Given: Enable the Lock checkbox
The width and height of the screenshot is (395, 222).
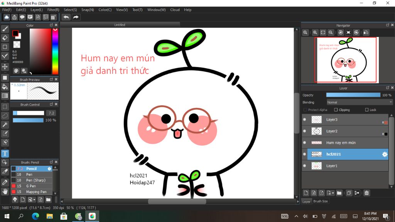Looking at the screenshot, I should click(366, 110).
